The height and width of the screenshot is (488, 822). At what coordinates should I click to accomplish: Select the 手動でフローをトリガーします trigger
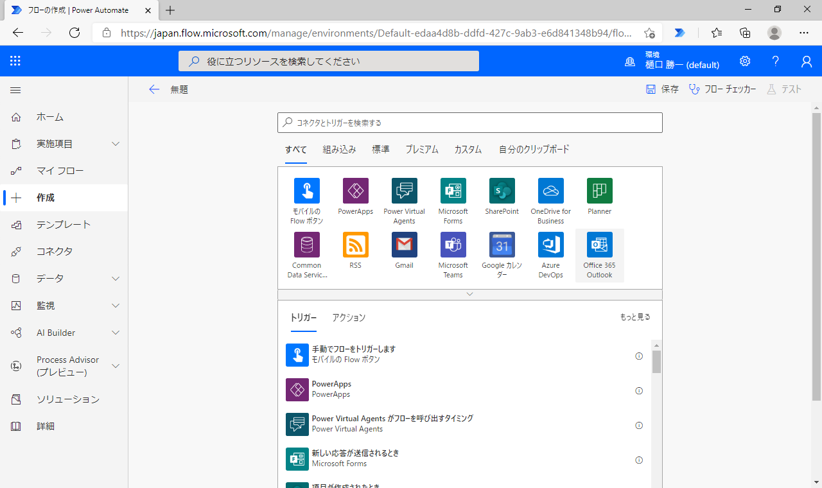pyautogui.click(x=464, y=355)
